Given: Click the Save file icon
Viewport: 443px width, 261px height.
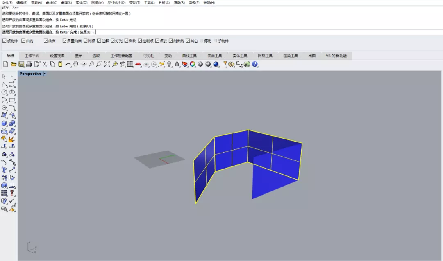Looking at the screenshot, I should click(21, 64).
